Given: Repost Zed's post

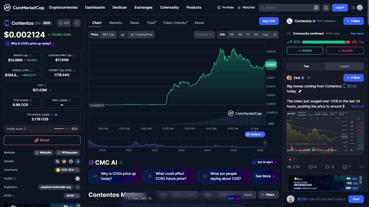Looking at the screenshot, I should [330, 167].
